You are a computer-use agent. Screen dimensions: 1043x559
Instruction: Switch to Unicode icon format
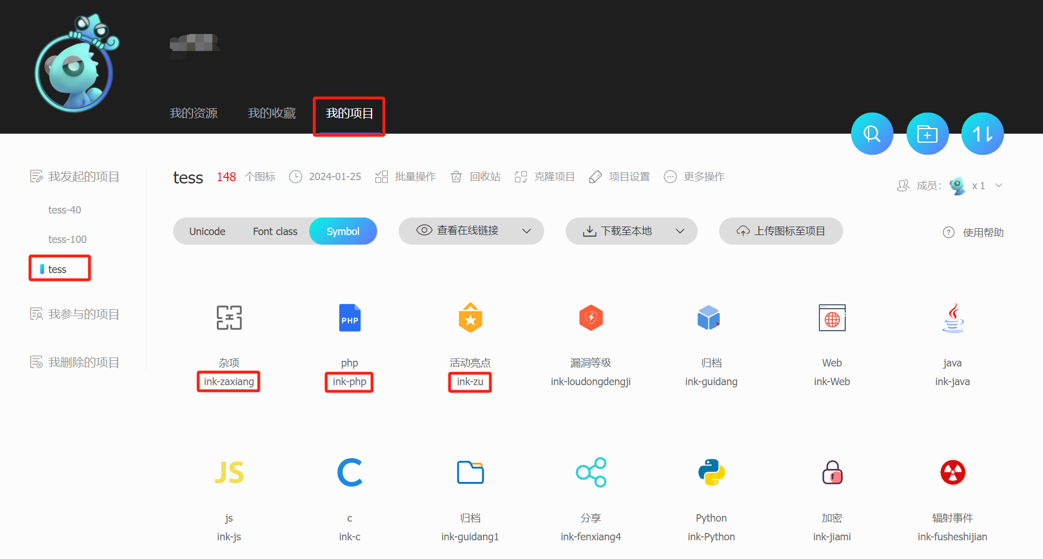tap(207, 232)
